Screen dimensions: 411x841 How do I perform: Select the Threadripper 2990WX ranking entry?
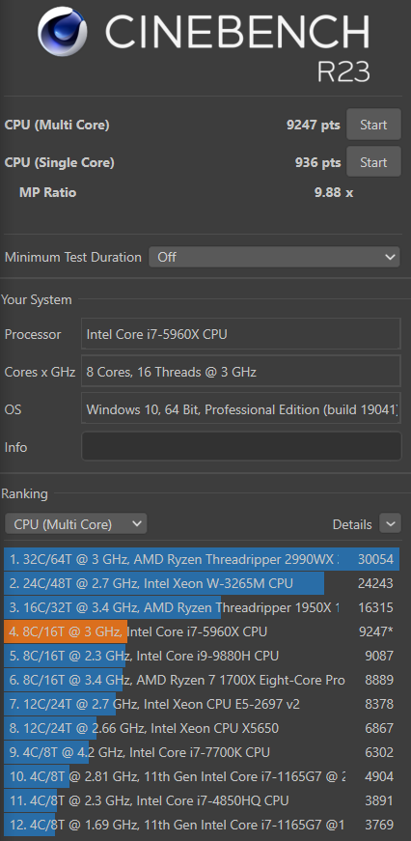(202, 559)
